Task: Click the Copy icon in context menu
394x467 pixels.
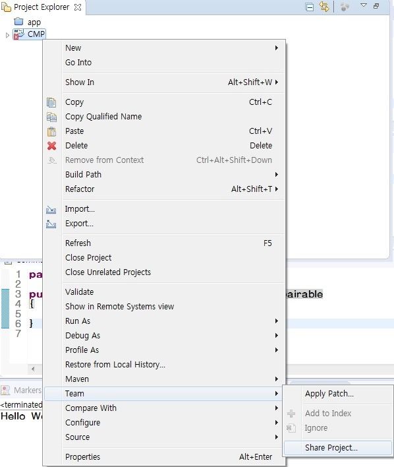Action: tap(51, 102)
